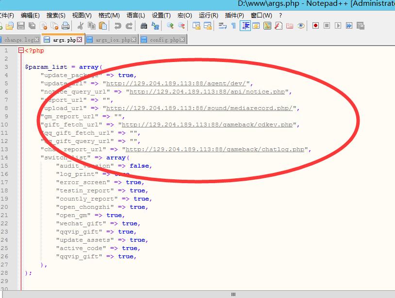Close the args.php tab
395x298 pixels.
coord(80,40)
